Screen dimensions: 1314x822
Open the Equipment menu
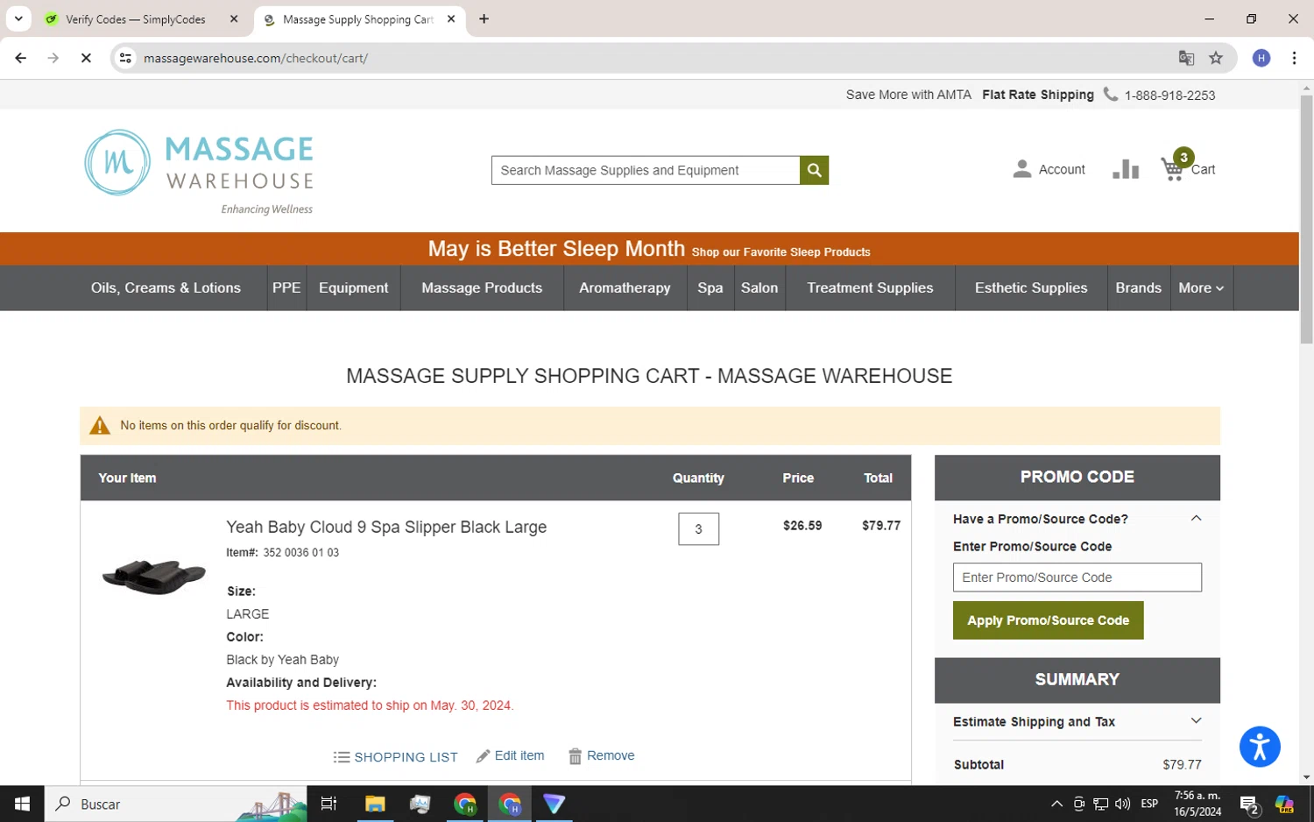tap(354, 287)
